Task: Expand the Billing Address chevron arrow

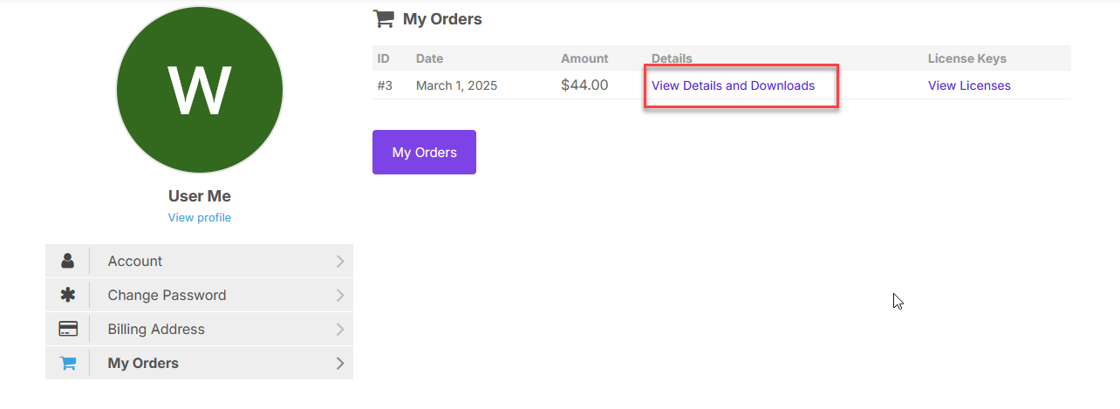Action: point(340,330)
